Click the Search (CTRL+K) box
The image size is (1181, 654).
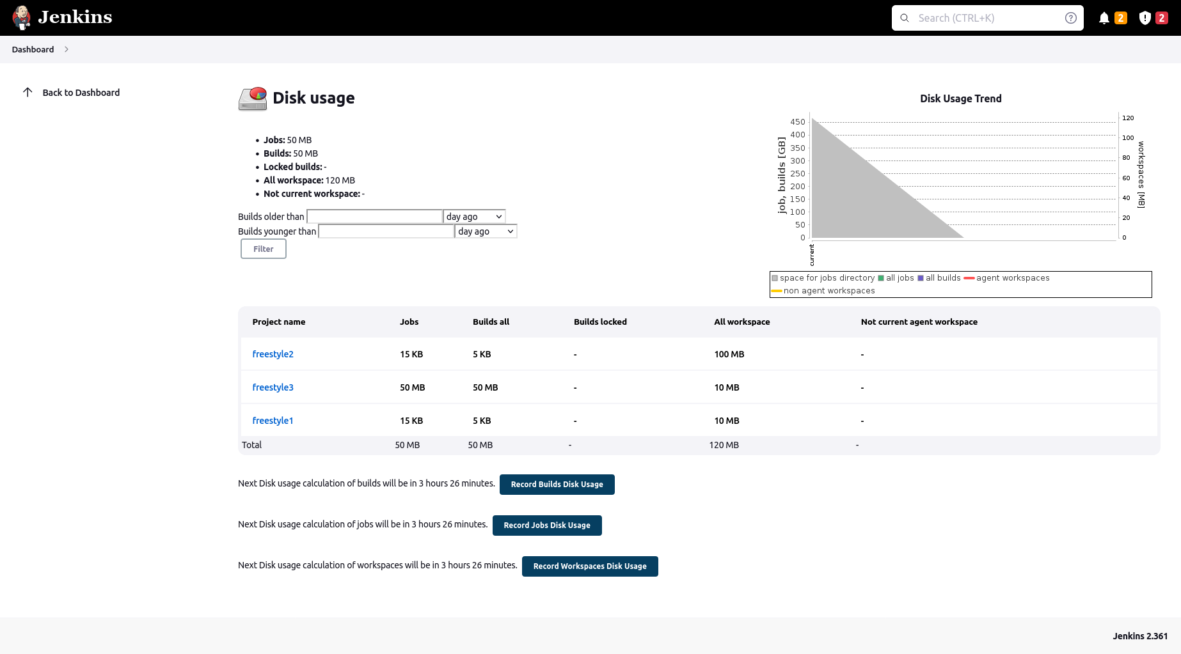coord(987,18)
